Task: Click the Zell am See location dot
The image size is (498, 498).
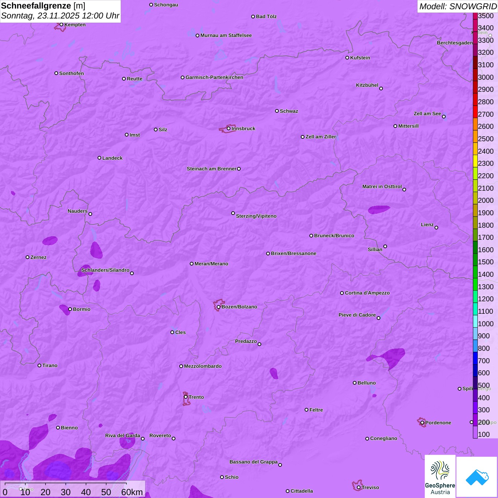Action: click(x=444, y=117)
